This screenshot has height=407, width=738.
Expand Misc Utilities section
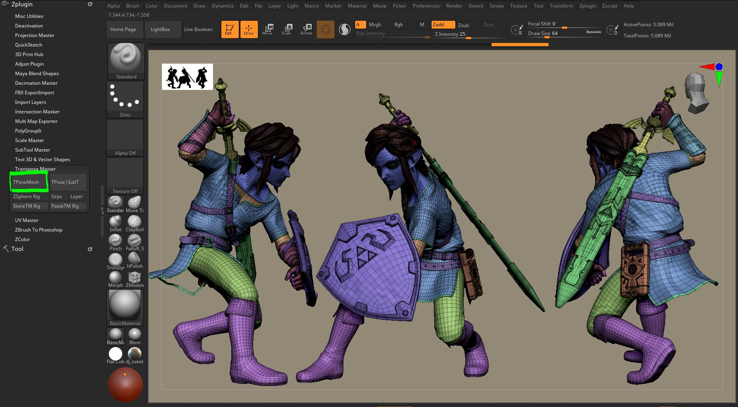tap(29, 16)
